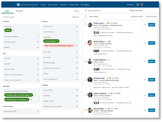Select Serkan Boyce's checkbox
Screen dimensions: 163x122
coord(85,43)
